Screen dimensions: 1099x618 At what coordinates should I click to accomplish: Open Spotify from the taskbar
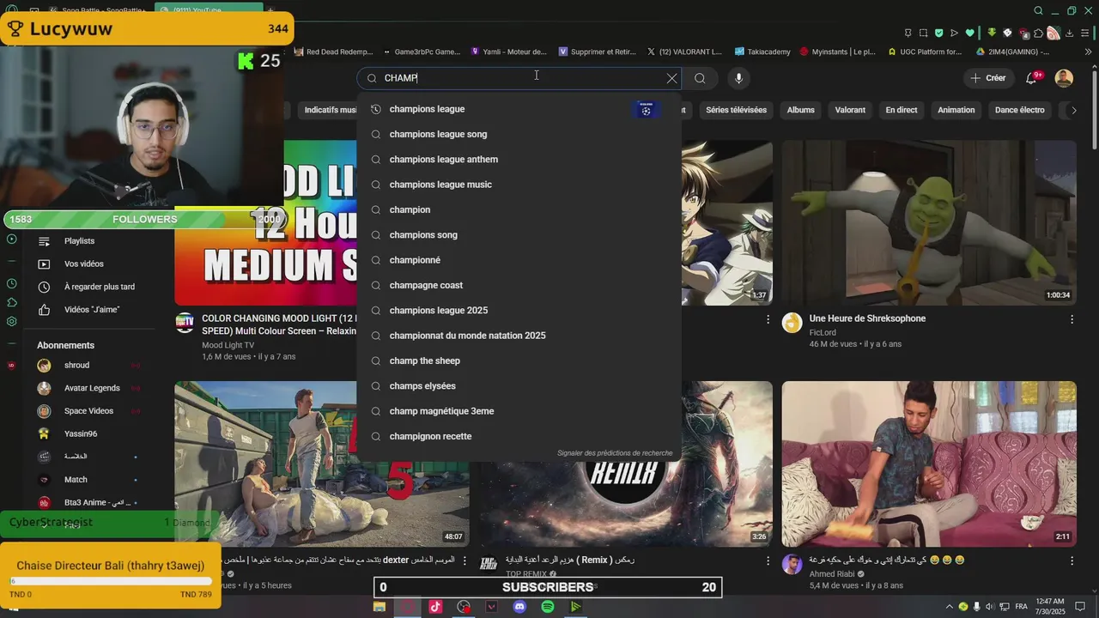[548, 607]
